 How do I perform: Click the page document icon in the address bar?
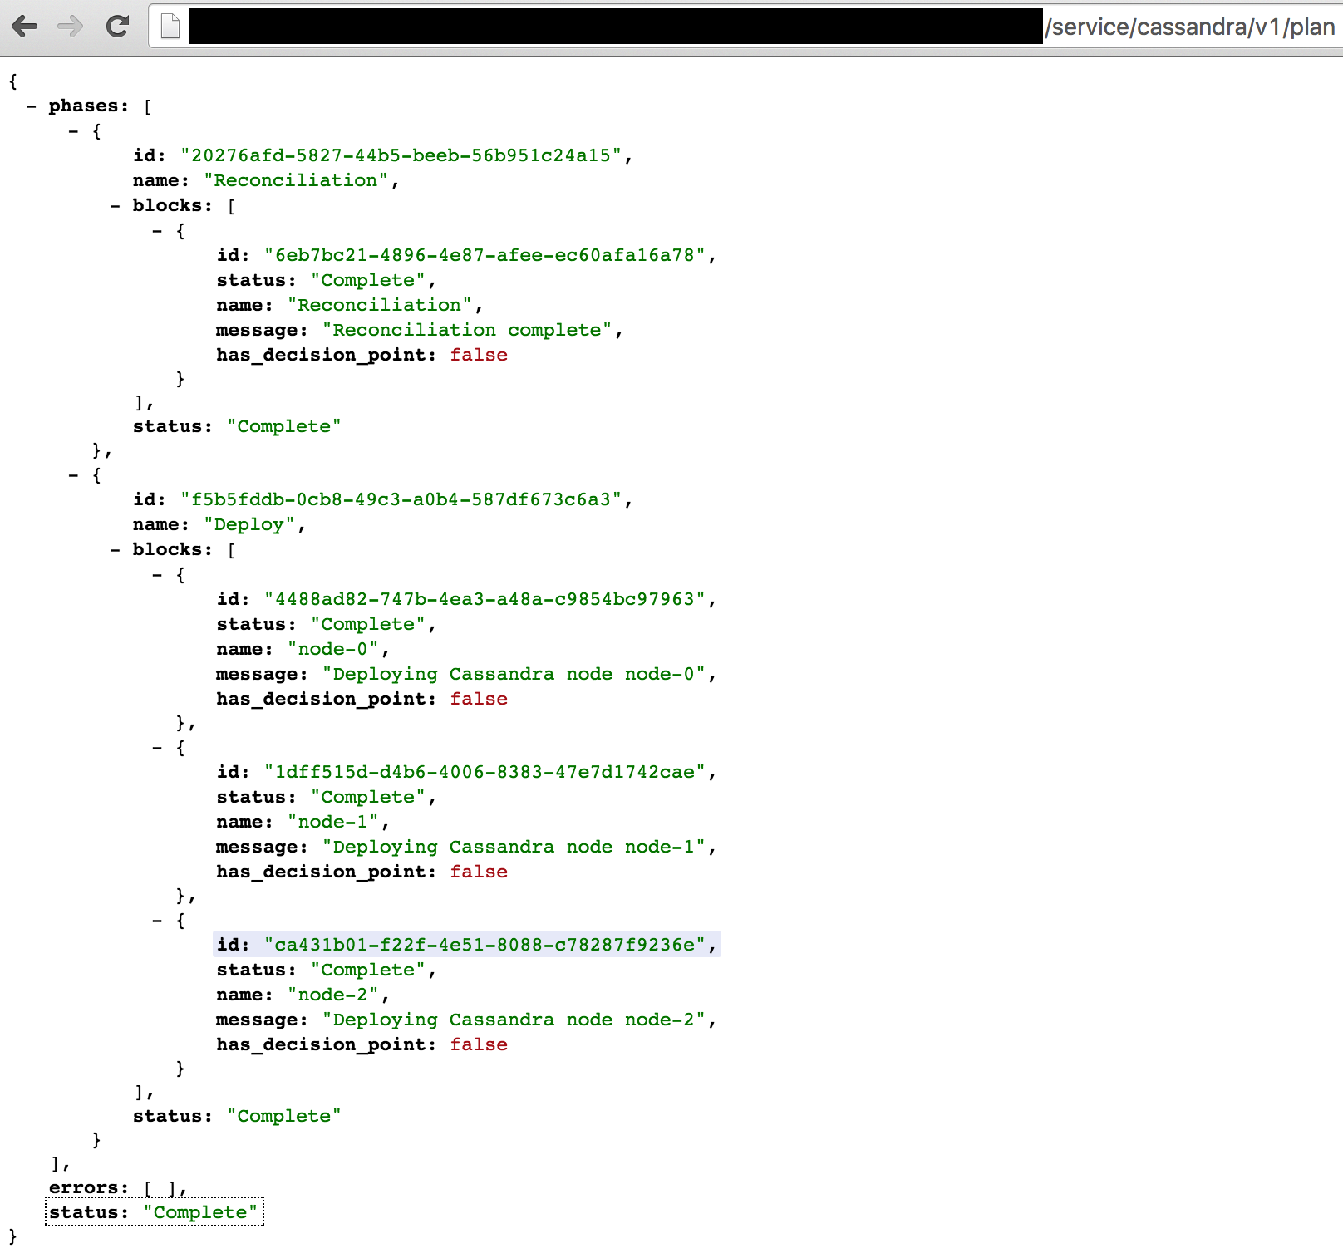170,27
